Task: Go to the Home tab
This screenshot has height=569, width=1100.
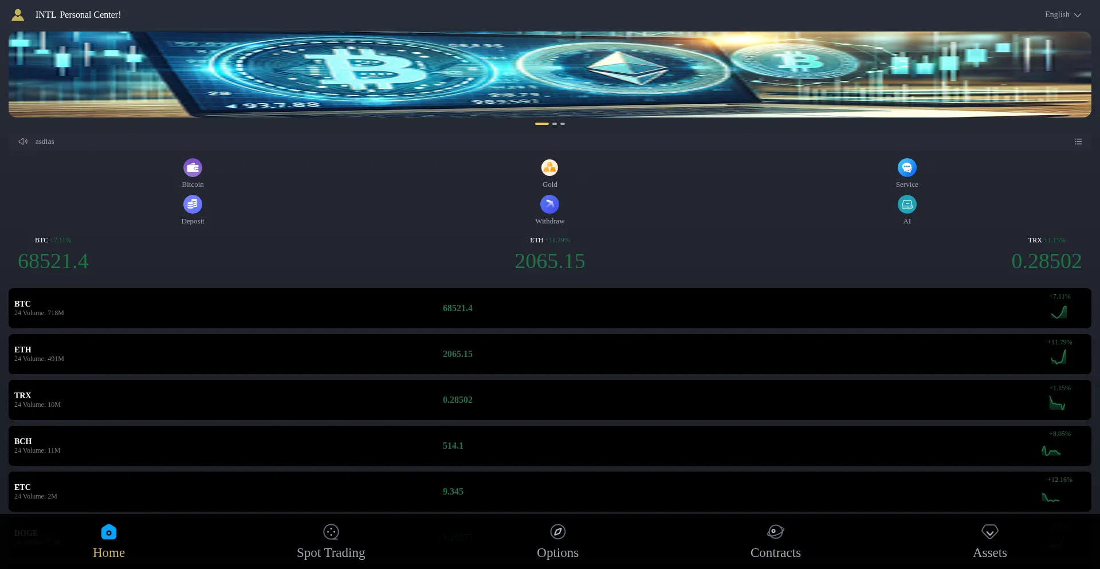Action: coord(109,541)
